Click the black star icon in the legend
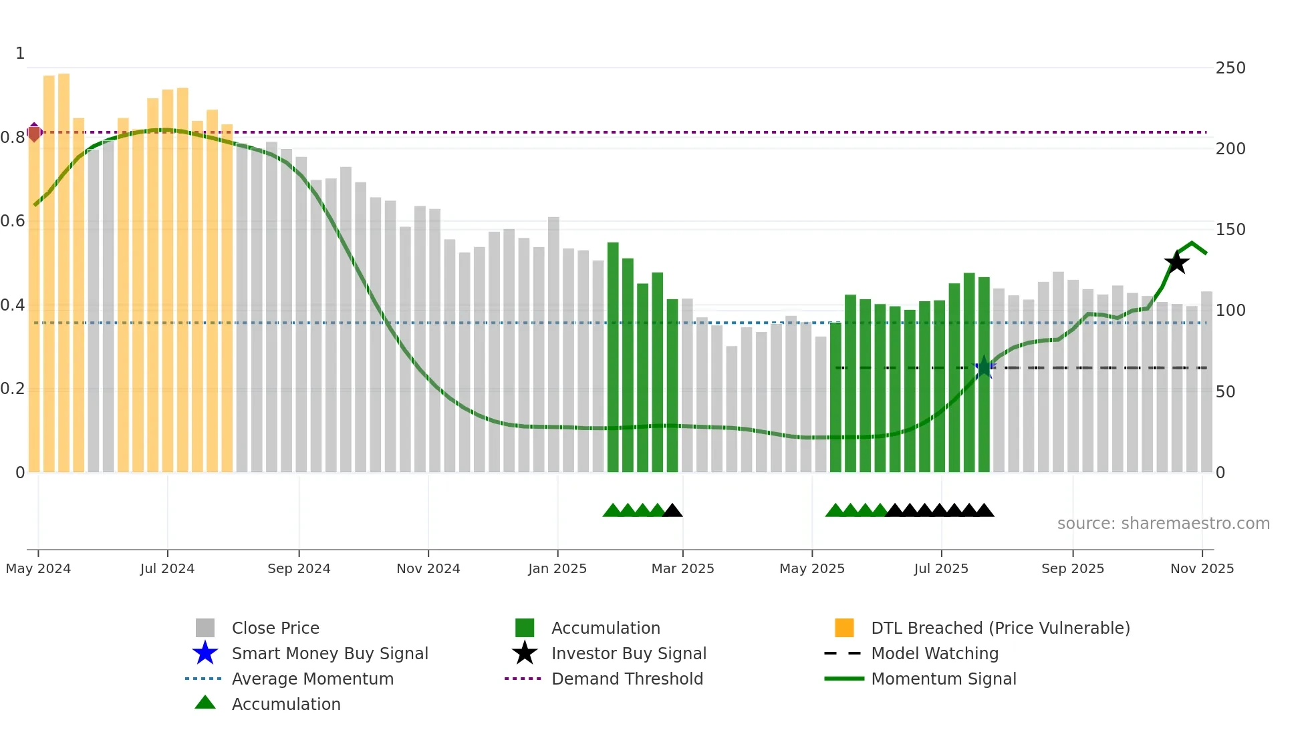The height and width of the screenshot is (736, 1310). tap(525, 653)
